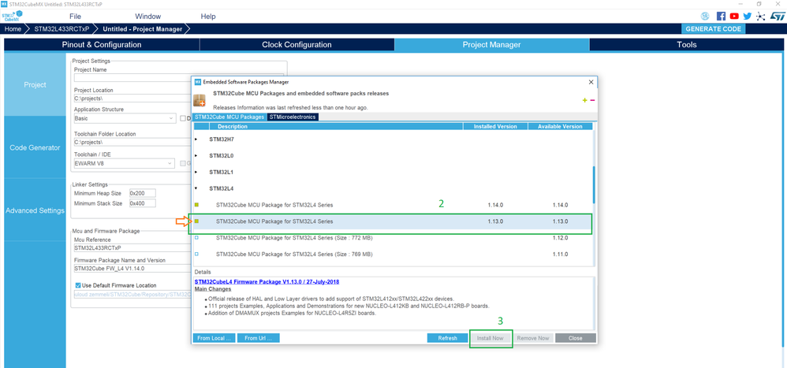This screenshot has width=787, height=368.
Task: Click the package list vertical scrollbar
Action: coord(595,185)
